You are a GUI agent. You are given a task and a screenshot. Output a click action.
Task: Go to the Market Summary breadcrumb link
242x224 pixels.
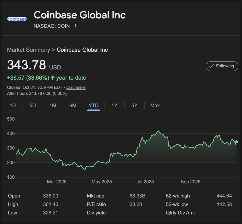[x=29, y=50]
